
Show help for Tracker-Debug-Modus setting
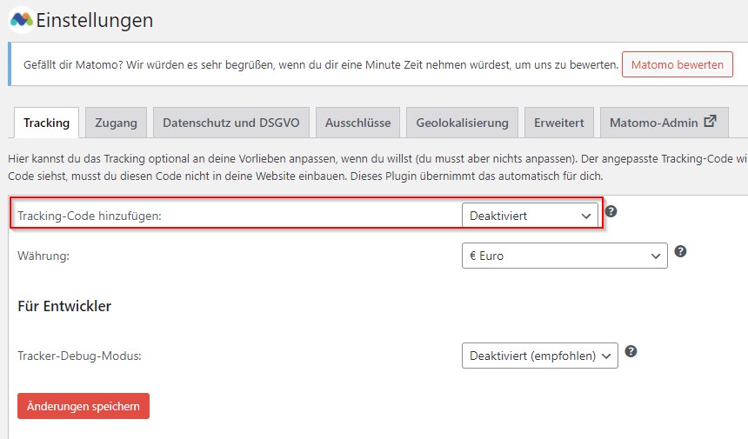tap(631, 351)
